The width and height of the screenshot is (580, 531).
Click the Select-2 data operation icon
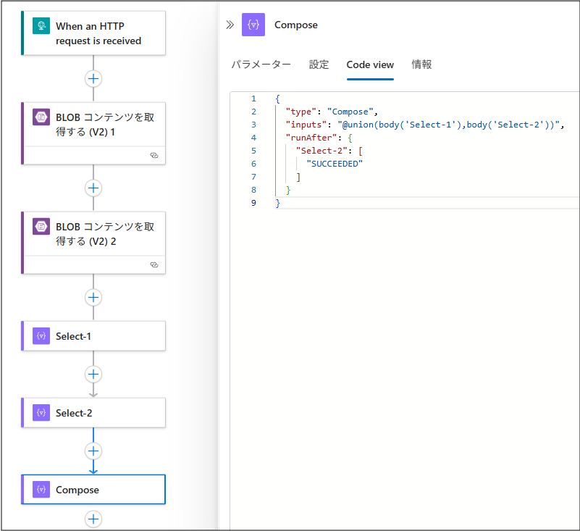click(x=41, y=413)
